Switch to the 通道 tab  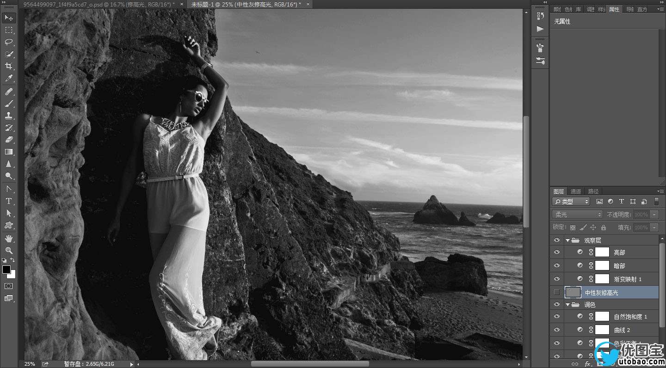tap(576, 191)
